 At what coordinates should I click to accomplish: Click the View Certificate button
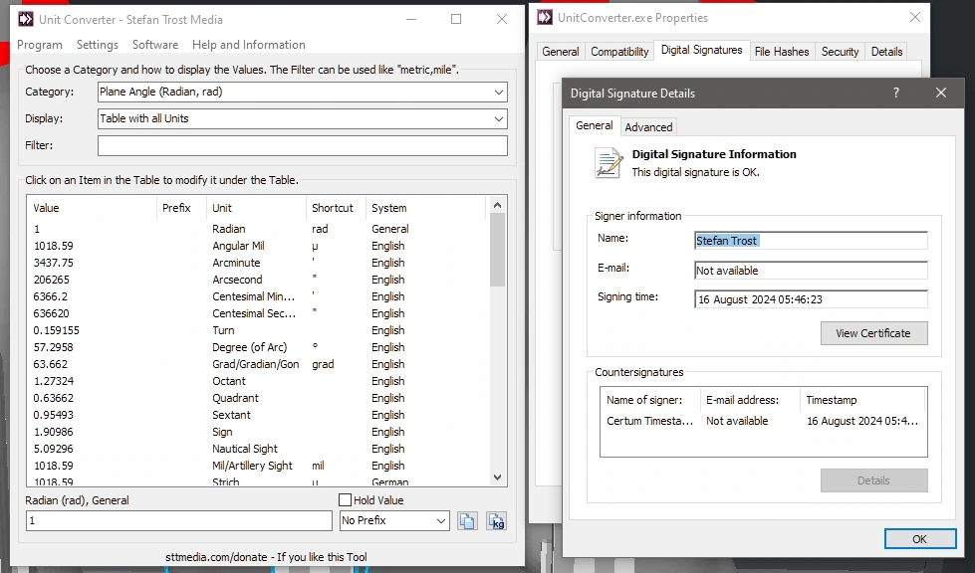click(873, 333)
